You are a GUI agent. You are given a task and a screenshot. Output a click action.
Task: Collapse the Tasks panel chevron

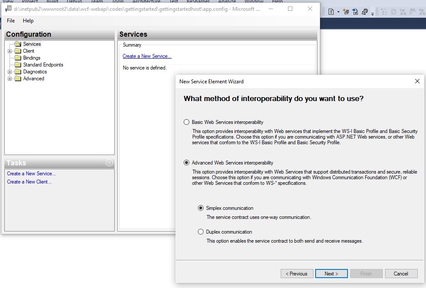(x=109, y=163)
